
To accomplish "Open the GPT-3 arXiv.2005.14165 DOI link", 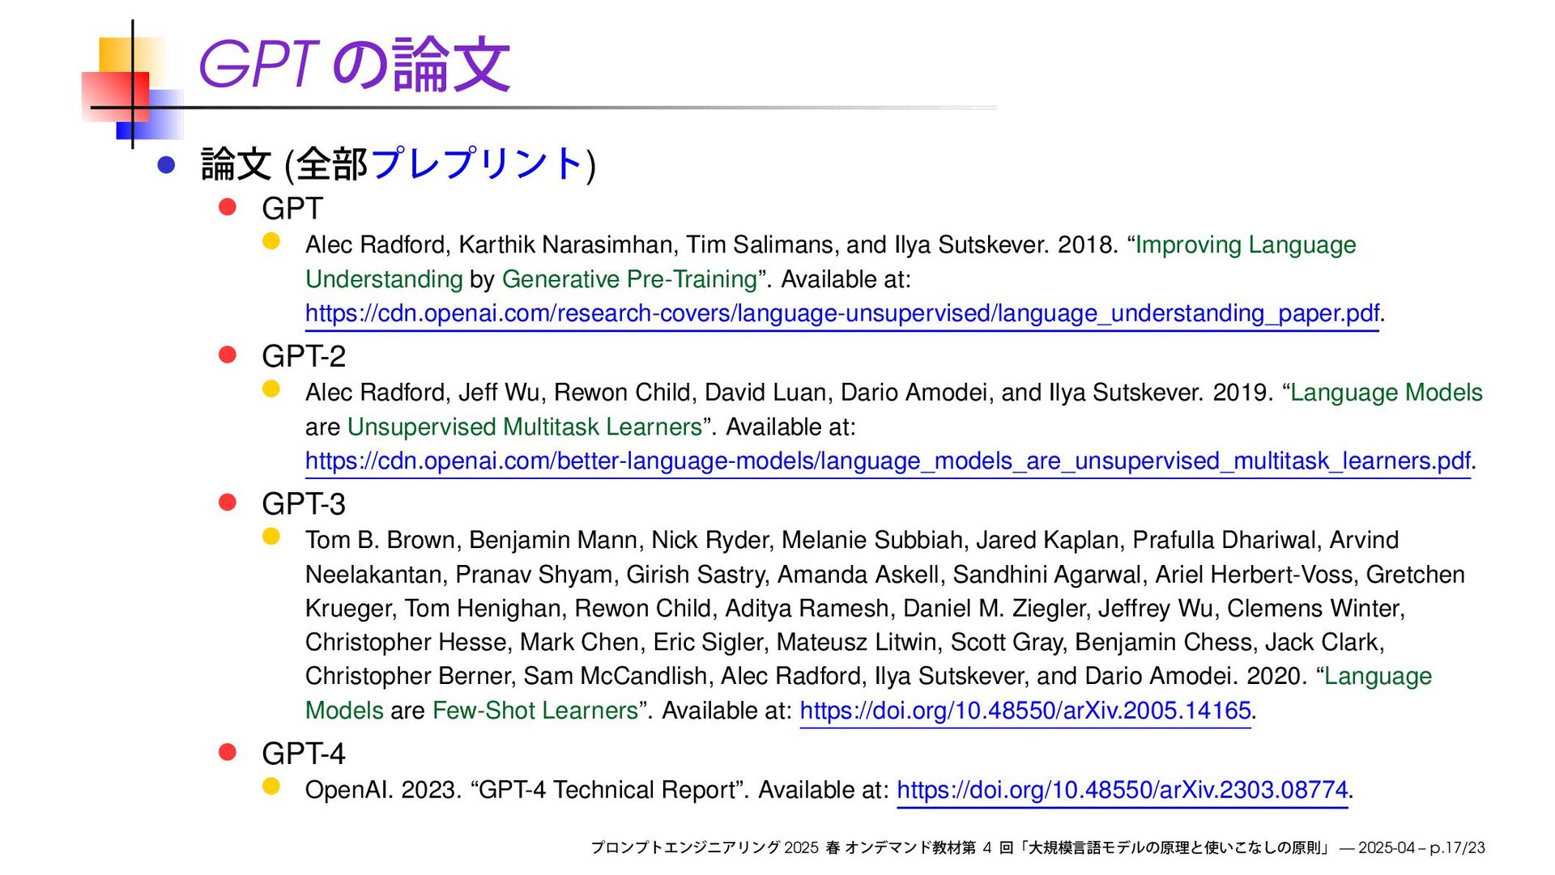I will 1025,711.
